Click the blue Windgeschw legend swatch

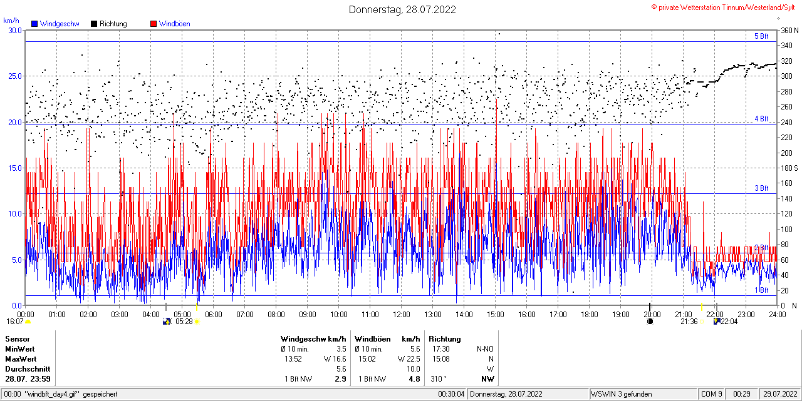(34, 24)
